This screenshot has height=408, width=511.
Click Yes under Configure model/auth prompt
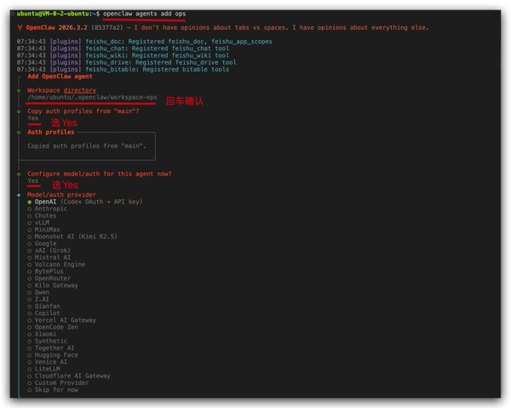point(33,181)
